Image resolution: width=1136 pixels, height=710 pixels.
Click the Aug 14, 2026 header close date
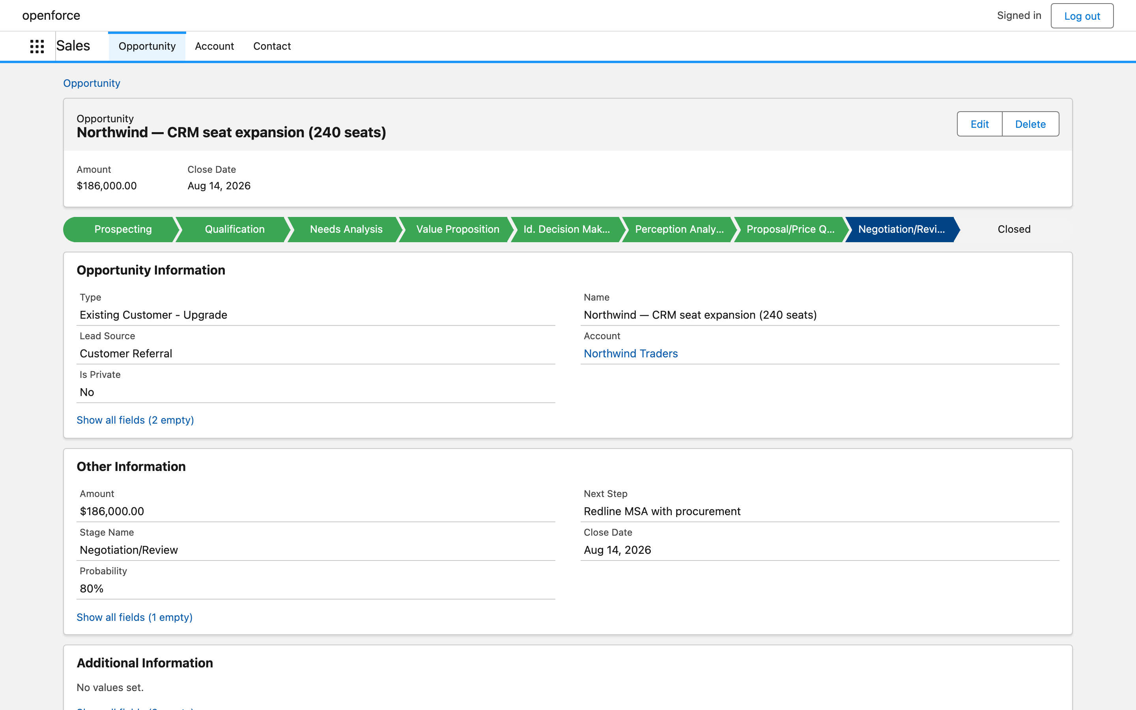[x=219, y=185]
